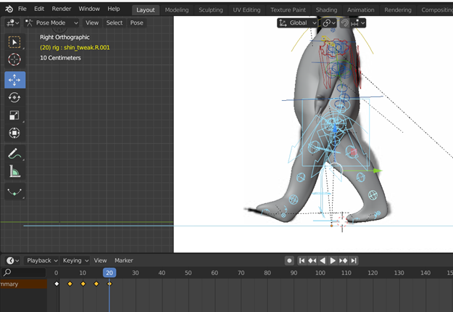Activate the Cursor tool
Screen dimensions: 453x312
pos(14,59)
